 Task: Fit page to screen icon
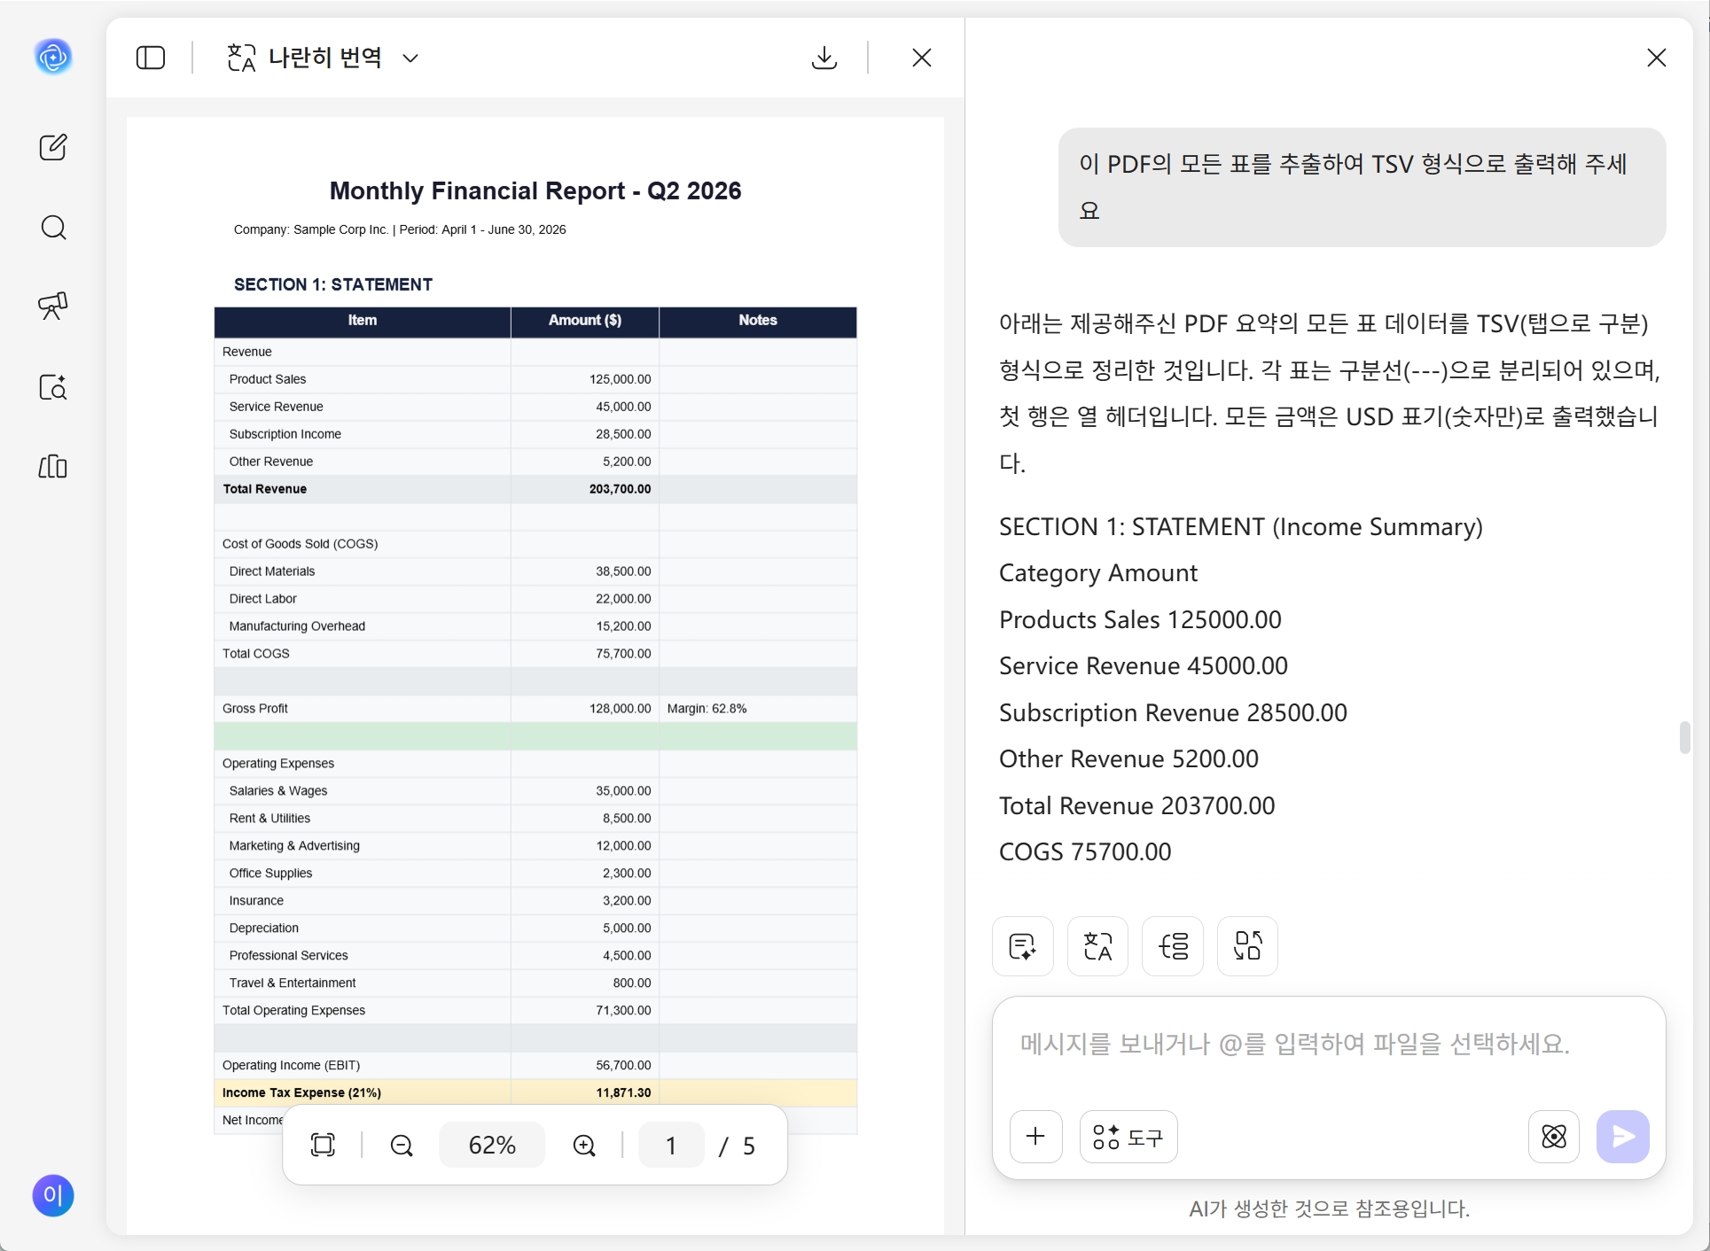click(324, 1145)
